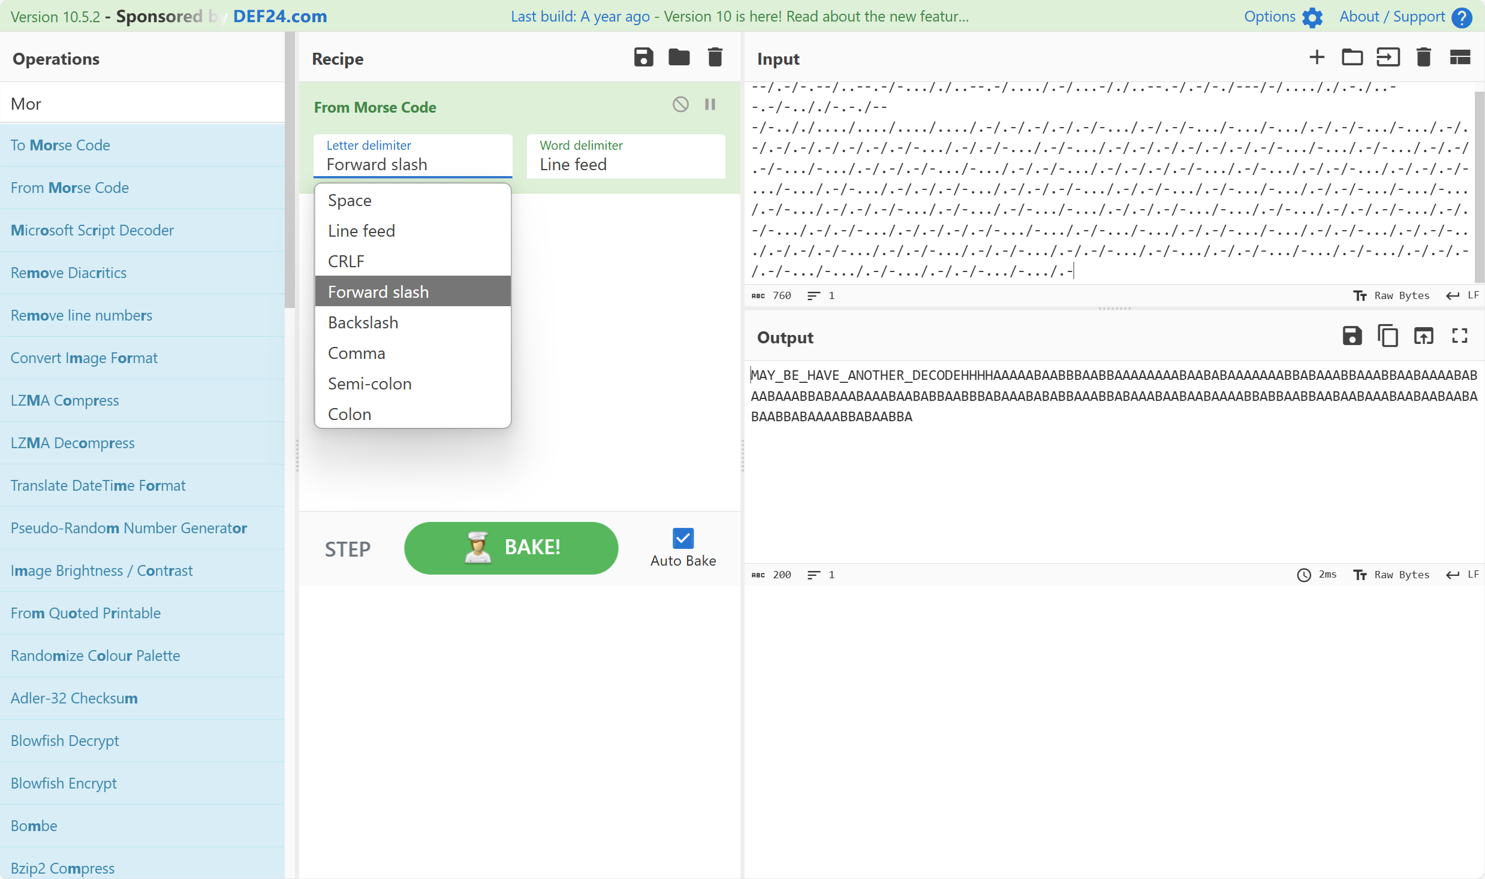Screen dimensions: 1485x879
Task: Add a new input tab
Action: (1317, 58)
